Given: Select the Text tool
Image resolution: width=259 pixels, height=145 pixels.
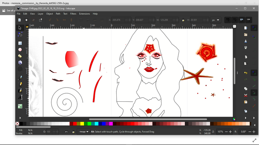Looking at the screenshot, I should [20, 97].
